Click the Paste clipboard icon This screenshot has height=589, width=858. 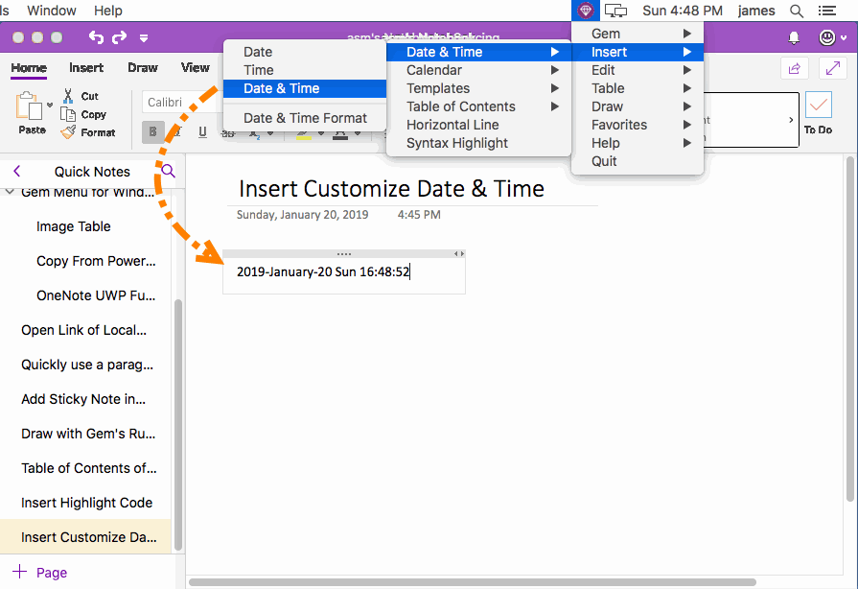29,106
